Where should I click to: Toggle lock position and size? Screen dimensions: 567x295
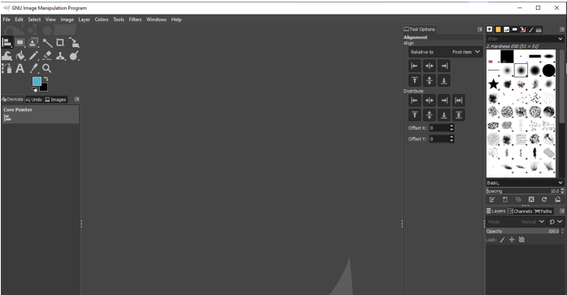(x=512, y=239)
